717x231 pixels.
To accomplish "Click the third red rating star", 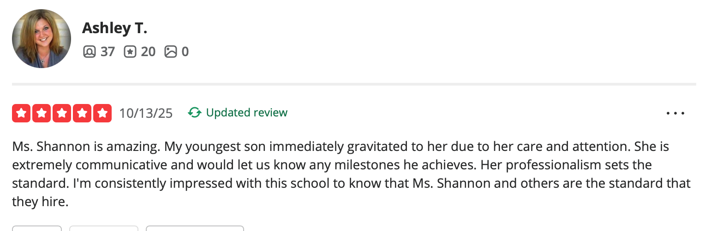I will click(62, 113).
